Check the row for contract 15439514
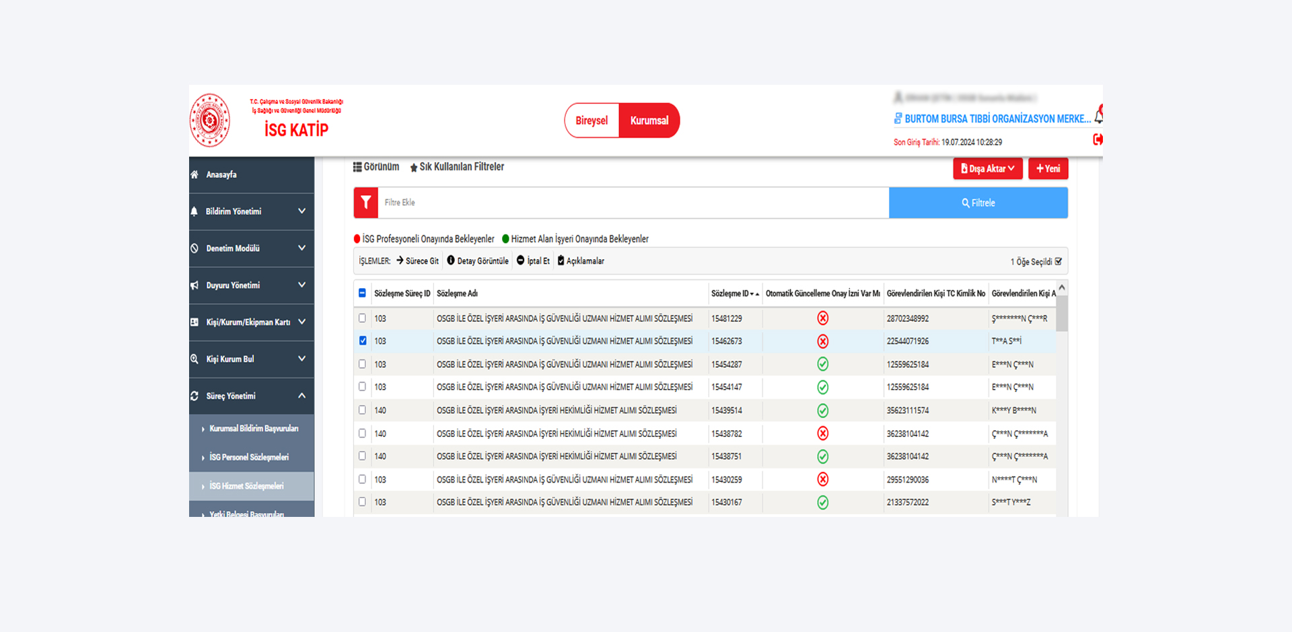The height and width of the screenshot is (632, 1292). [362, 409]
